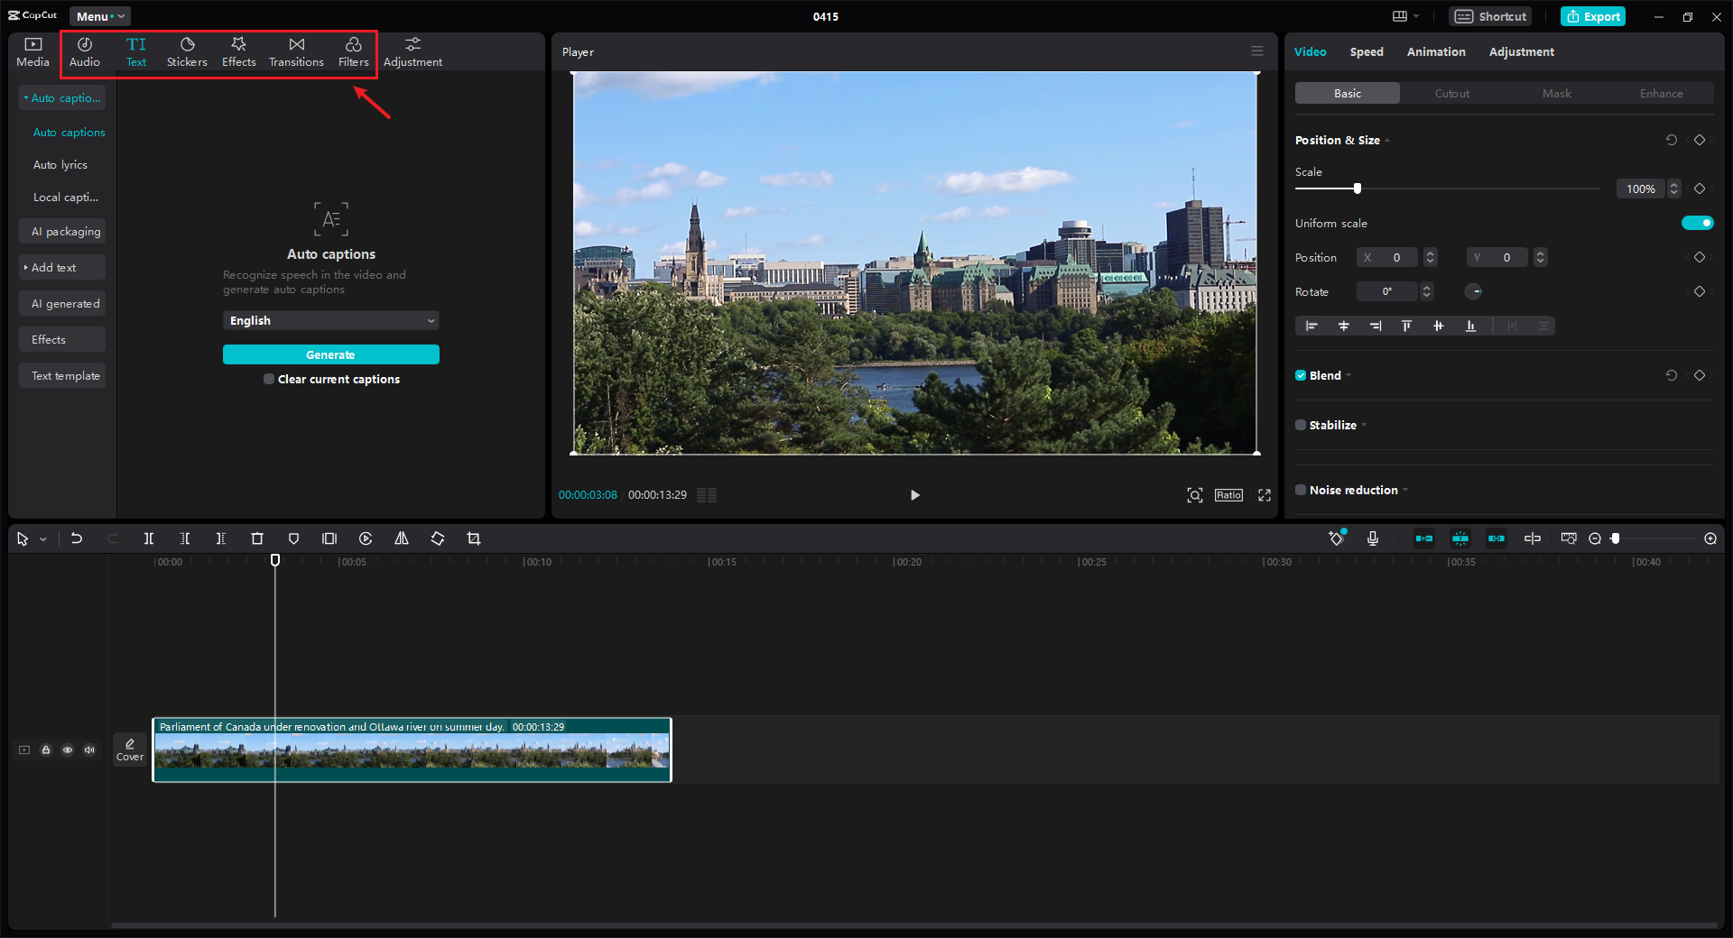Viewport: 1733px width, 938px height.
Task: Click the Cover edit button on timeline
Action: 130,749
